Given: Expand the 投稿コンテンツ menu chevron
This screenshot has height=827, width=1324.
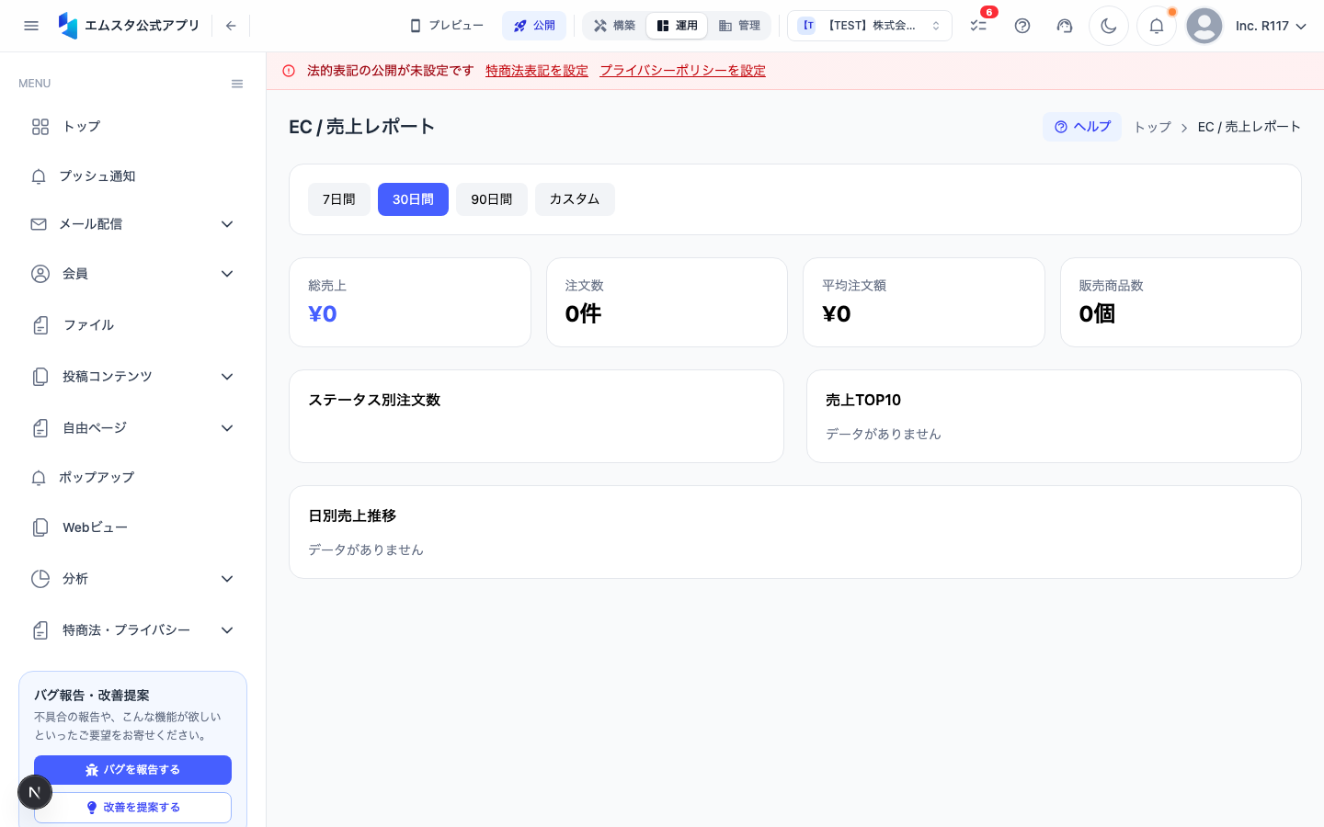Looking at the screenshot, I should pos(227,377).
